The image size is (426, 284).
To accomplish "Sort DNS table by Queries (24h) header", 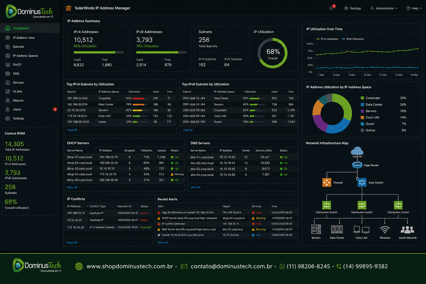I will (x=264, y=151).
